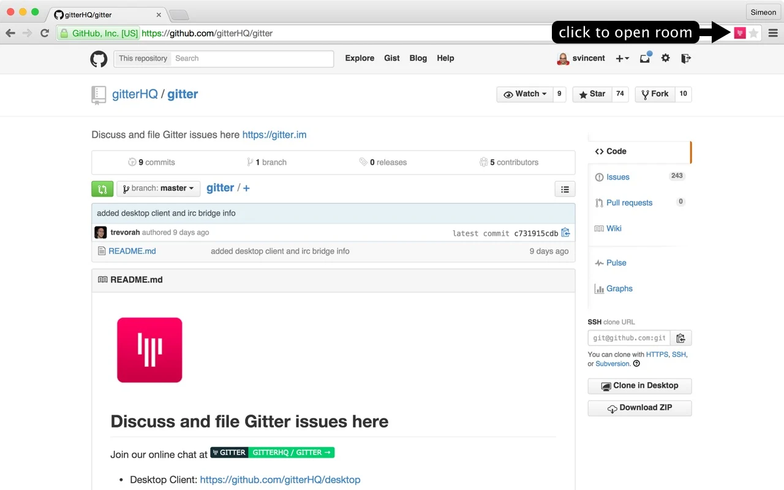Viewport: 784px width, 490px height.
Task: Sign out using the logout icon
Action: click(686, 58)
